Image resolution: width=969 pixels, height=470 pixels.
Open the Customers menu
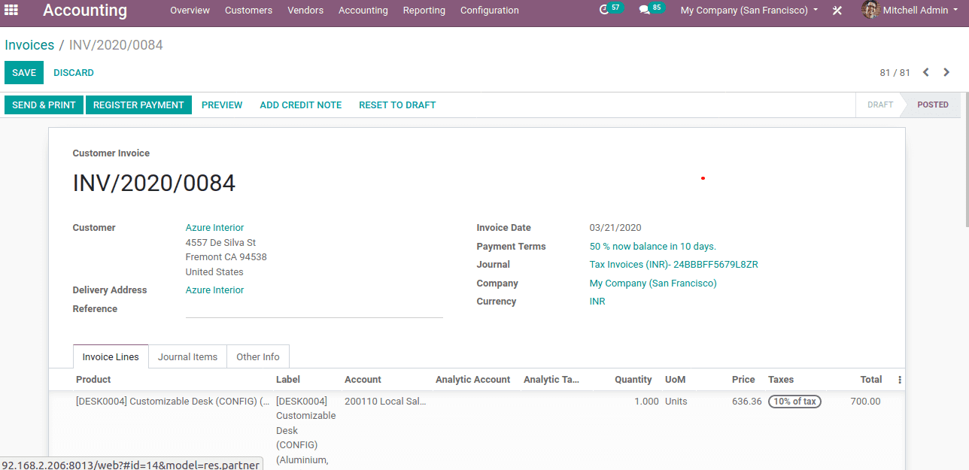[x=248, y=11]
